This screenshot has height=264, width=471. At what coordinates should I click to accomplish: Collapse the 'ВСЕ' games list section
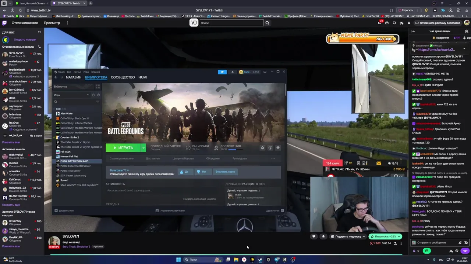pyautogui.click(x=54, y=109)
